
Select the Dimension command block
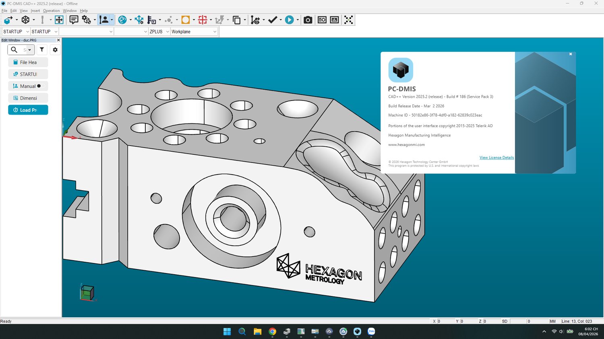(28, 98)
